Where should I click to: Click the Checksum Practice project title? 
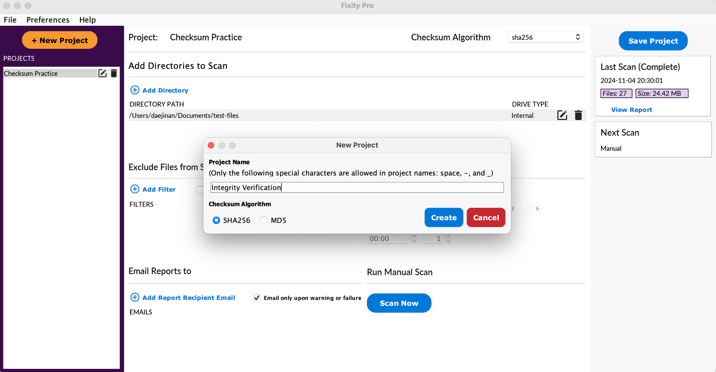206,37
